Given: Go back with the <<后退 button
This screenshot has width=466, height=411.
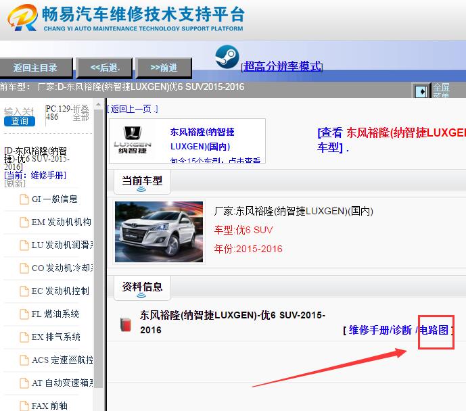Looking at the screenshot, I should 104,68.
